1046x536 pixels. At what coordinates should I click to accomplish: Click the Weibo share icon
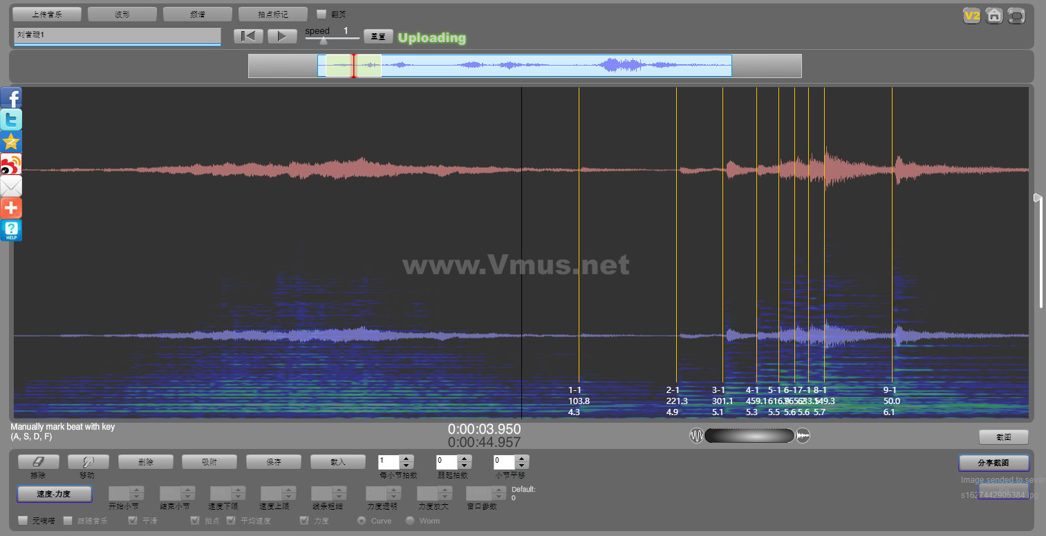(11, 164)
